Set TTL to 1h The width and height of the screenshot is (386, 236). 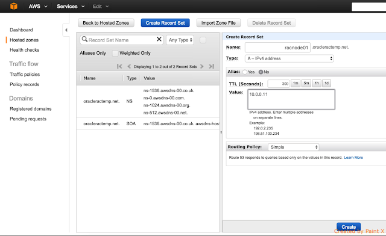(317, 83)
